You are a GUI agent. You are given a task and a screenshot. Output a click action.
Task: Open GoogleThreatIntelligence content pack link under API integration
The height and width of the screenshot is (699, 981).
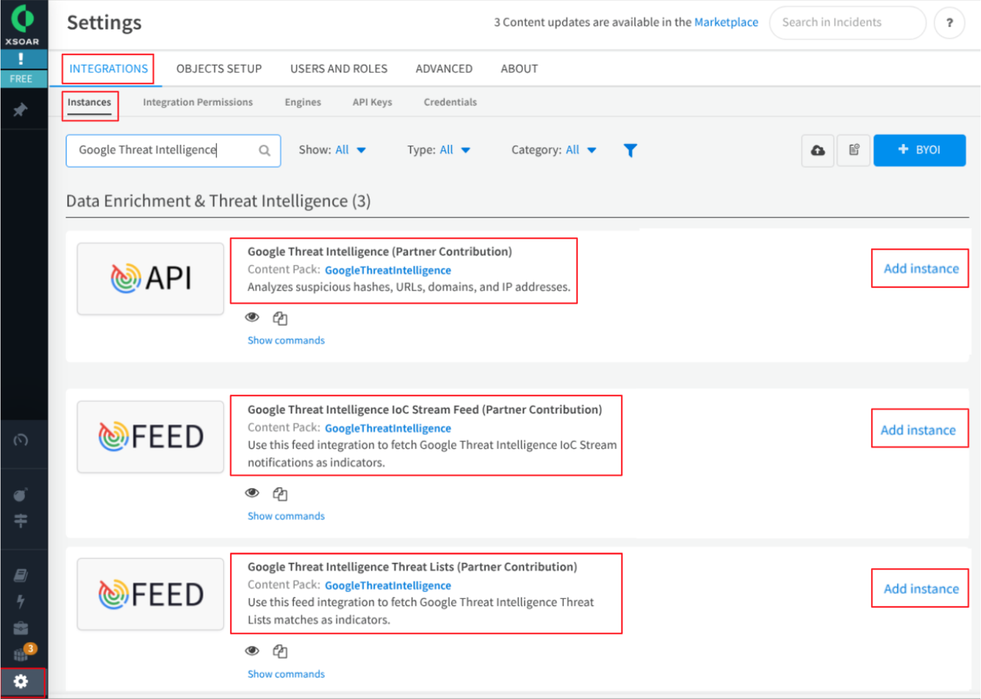(x=388, y=270)
